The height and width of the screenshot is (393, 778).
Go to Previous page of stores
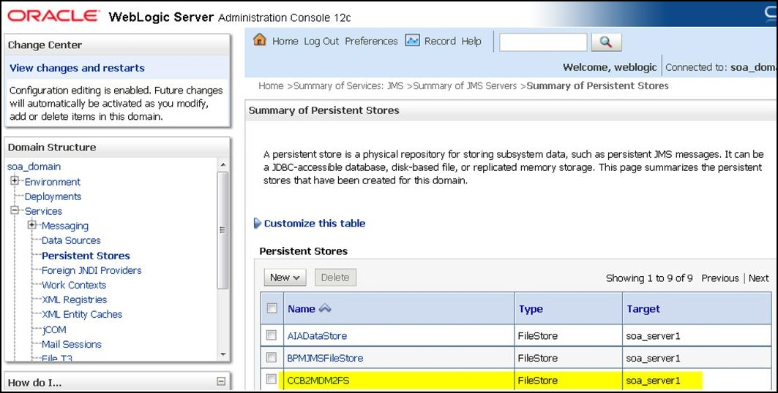point(720,278)
